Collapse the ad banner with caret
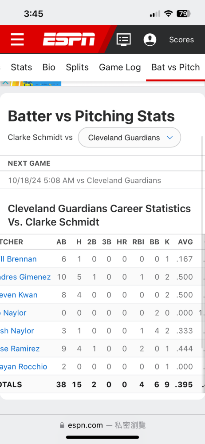Viewport: 205px width, 444px height. 5,83
